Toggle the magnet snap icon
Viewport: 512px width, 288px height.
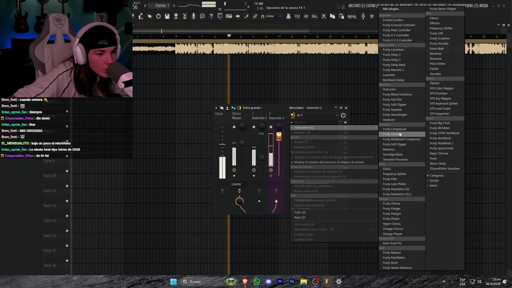262,16
